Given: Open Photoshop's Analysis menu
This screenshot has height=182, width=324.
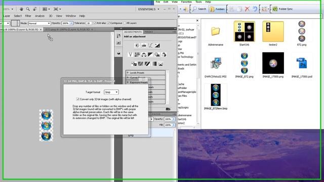Looking at the screenshot, I should pyautogui.click(x=39, y=16).
